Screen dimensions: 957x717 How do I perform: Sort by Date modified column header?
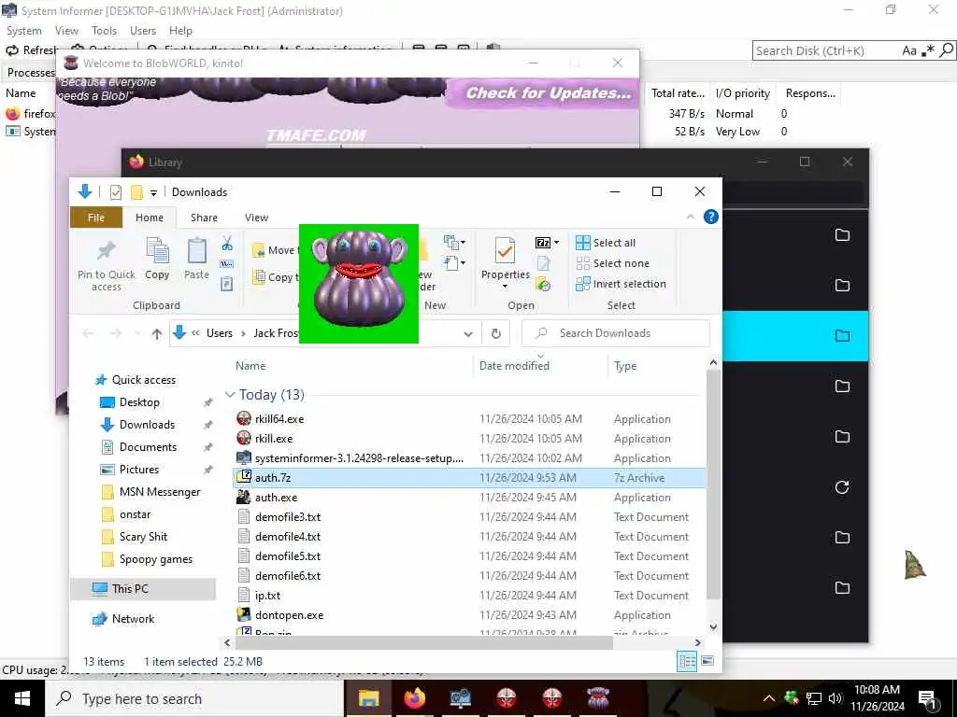point(539,366)
